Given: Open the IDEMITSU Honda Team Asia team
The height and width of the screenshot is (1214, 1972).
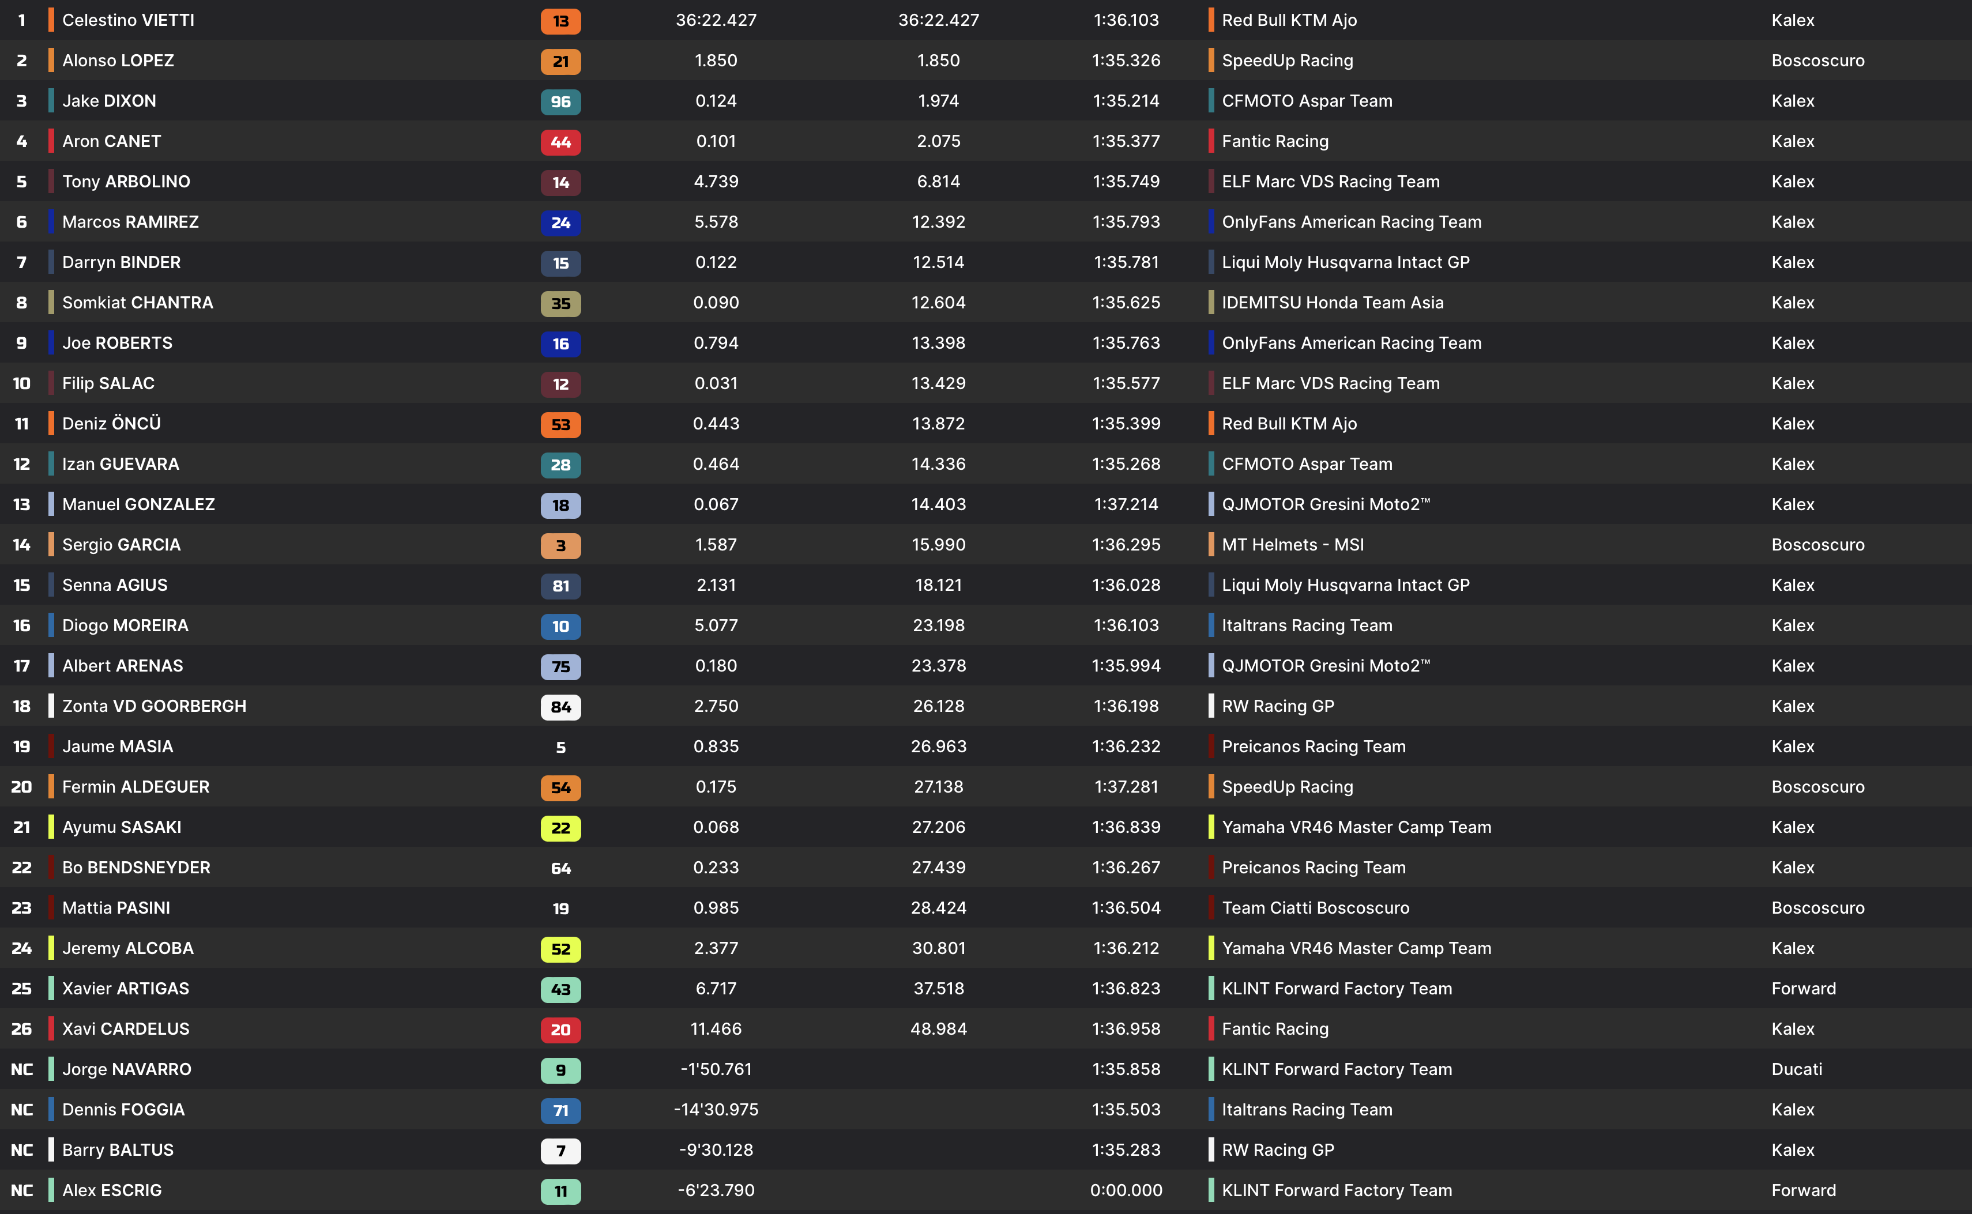Looking at the screenshot, I should point(1332,303).
